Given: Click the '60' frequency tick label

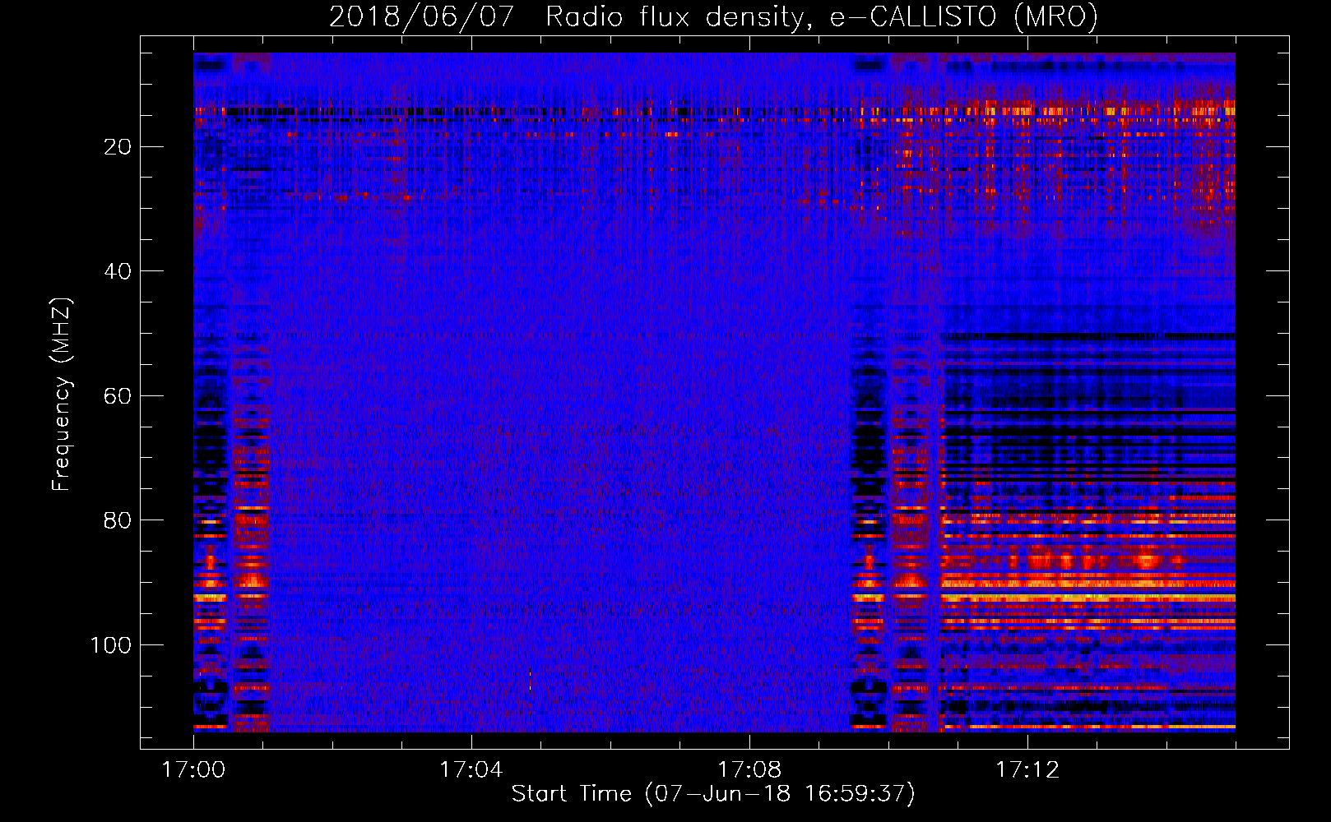Looking at the screenshot, I should tap(118, 396).
